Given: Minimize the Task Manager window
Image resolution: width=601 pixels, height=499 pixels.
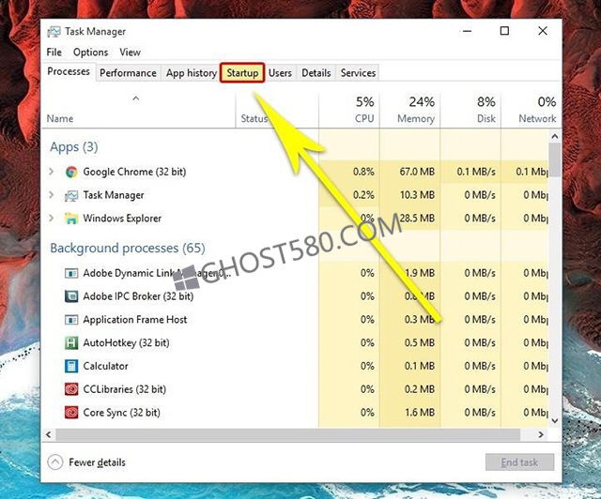Looking at the screenshot, I should pyautogui.click(x=467, y=31).
